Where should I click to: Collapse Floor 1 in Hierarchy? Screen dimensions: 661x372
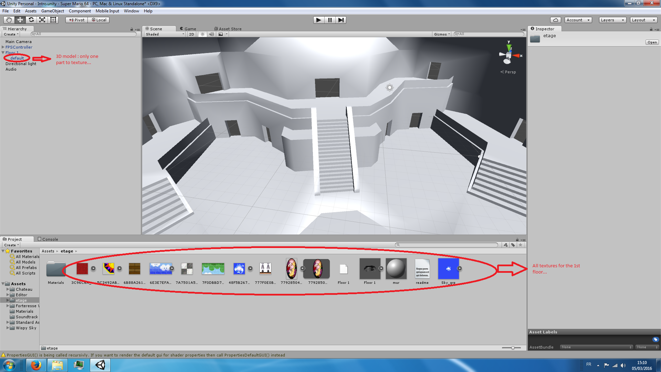[3, 53]
